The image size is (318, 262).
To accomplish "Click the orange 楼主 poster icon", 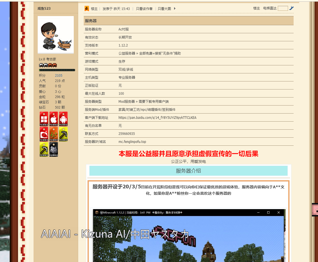I will 87,9.
